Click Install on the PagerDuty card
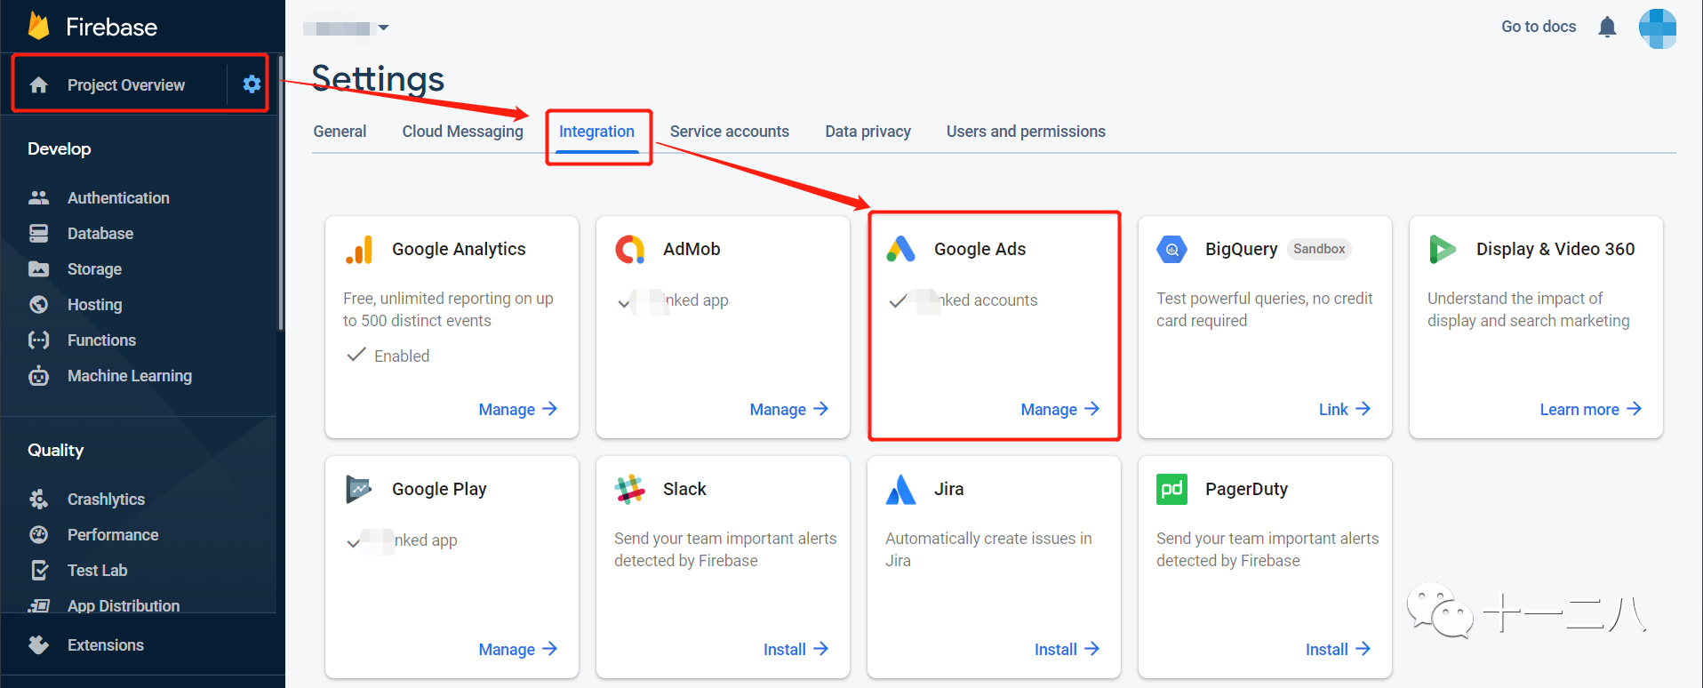The width and height of the screenshot is (1703, 688). [1339, 649]
